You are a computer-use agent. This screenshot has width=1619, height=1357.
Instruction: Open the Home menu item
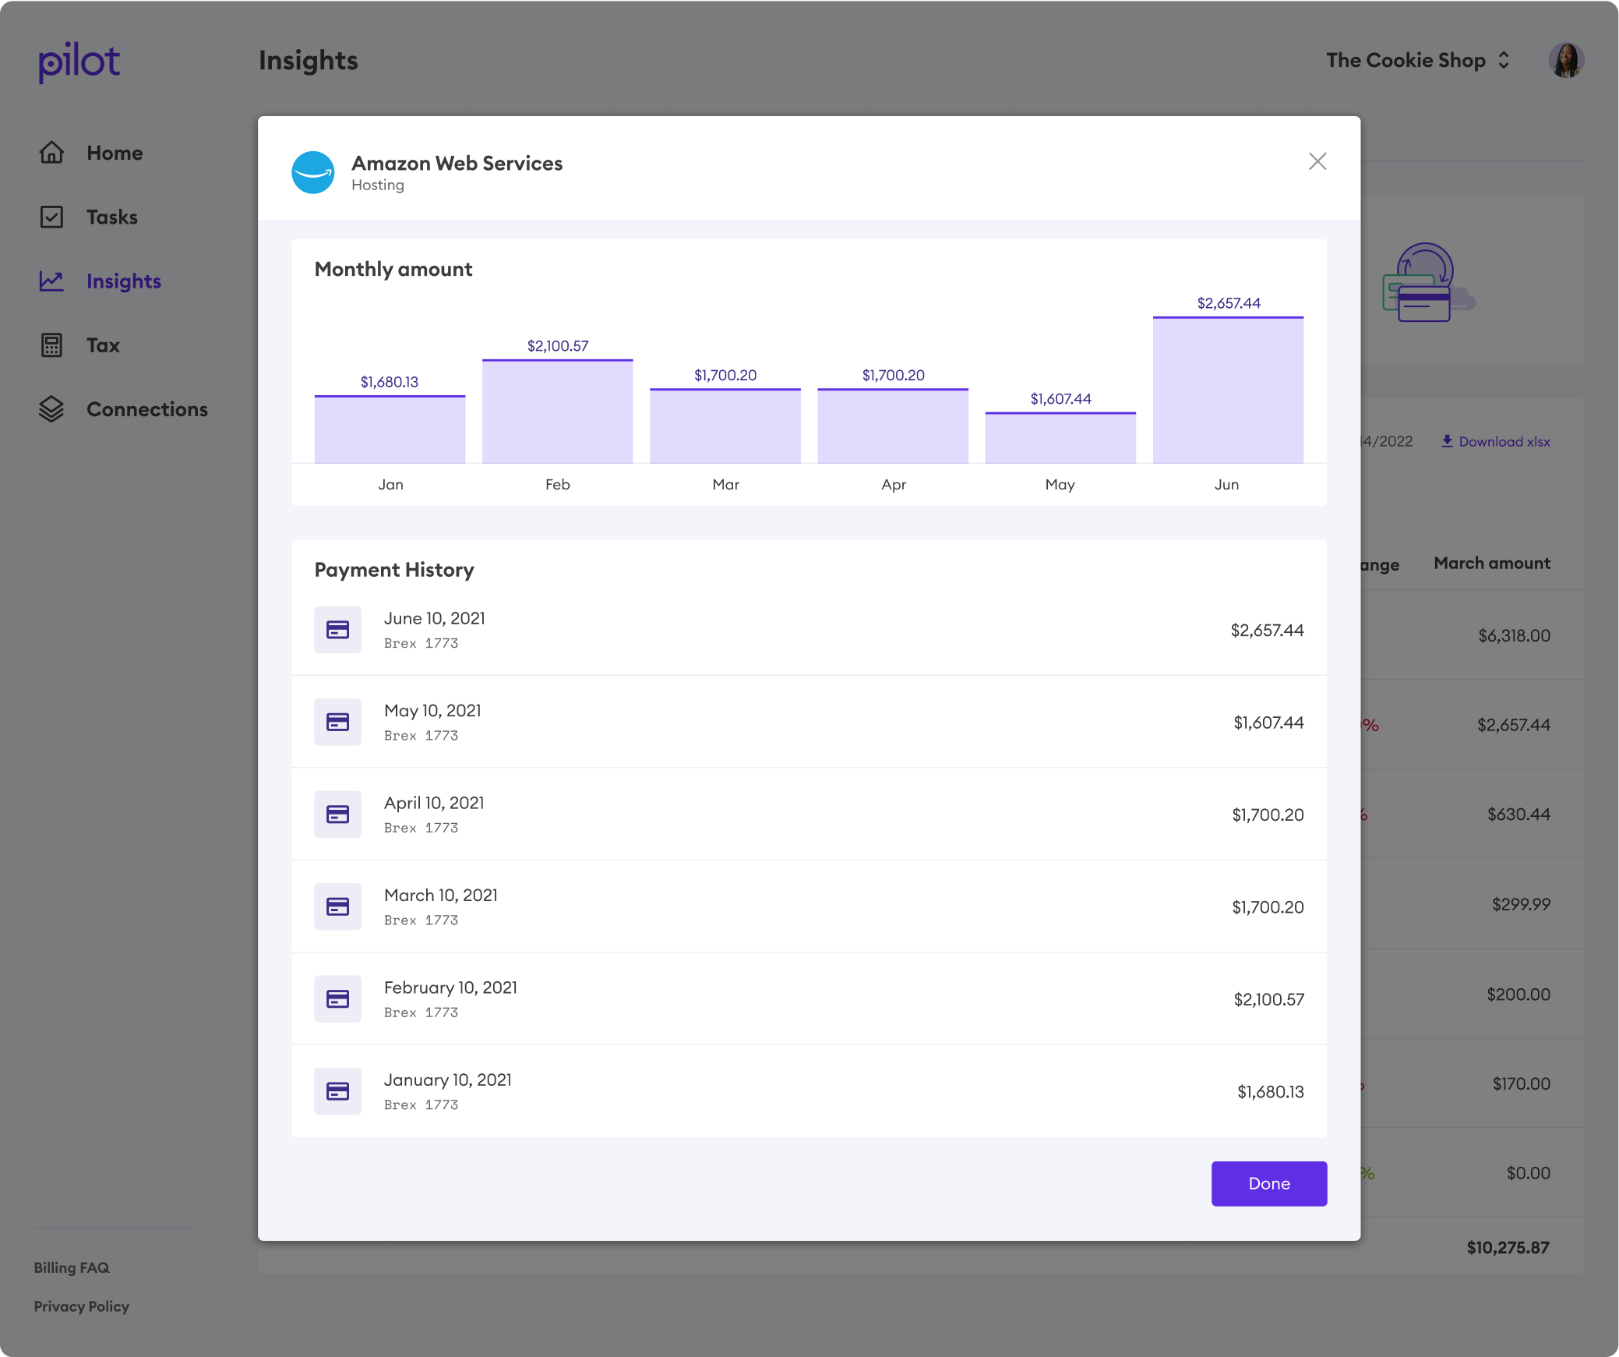(x=115, y=153)
